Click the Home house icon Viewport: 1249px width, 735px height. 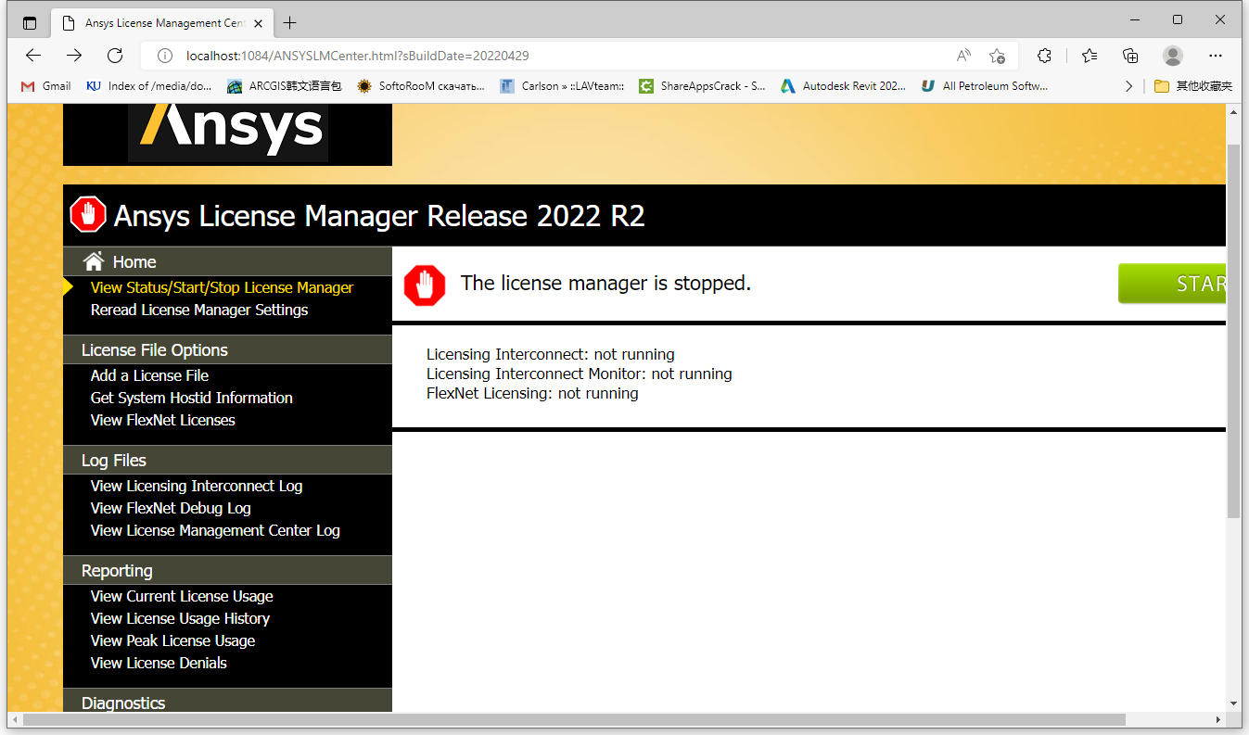tap(93, 261)
